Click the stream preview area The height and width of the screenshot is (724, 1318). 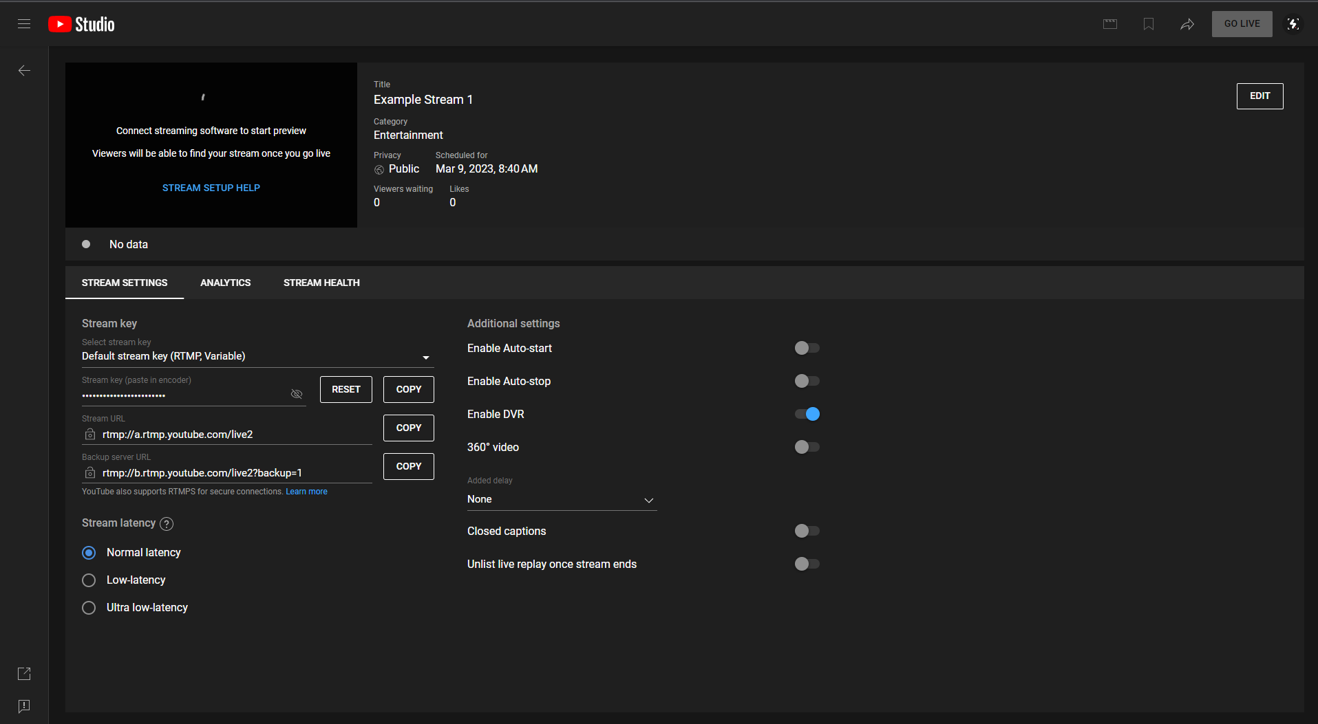click(211, 145)
